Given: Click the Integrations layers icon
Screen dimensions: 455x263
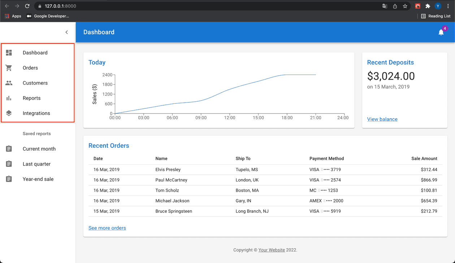Looking at the screenshot, I should [x=9, y=113].
